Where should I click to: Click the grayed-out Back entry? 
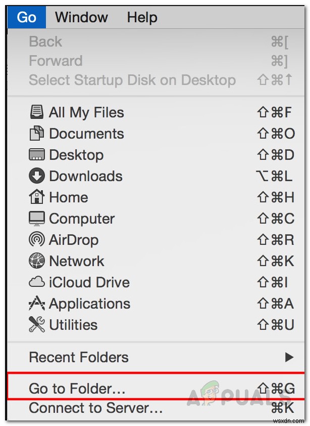[45, 41]
